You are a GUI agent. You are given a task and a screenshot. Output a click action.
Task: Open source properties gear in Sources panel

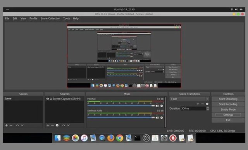[x=57, y=125]
